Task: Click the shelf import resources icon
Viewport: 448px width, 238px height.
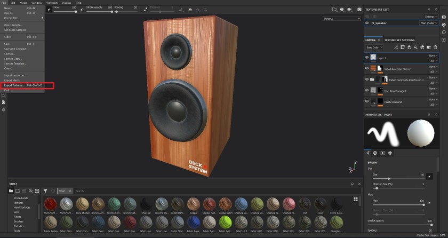Action: click(18, 191)
